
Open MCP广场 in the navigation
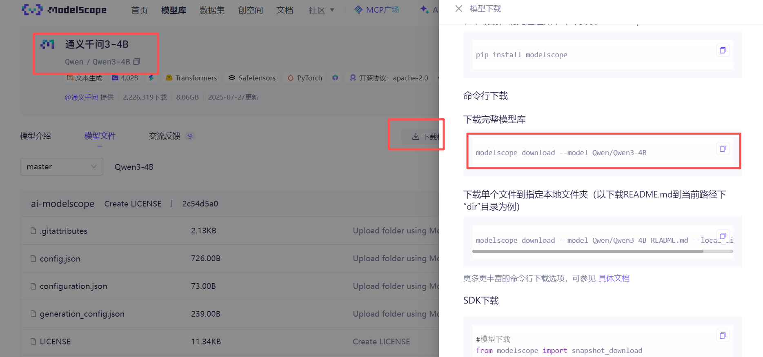tap(377, 10)
